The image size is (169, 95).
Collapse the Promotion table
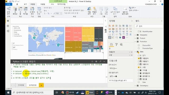135,42
